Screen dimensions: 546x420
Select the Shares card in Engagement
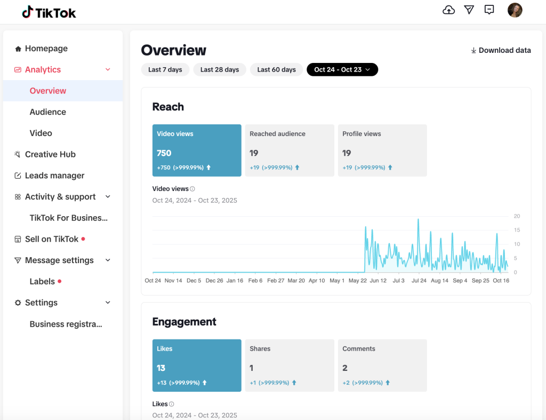tap(290, 365)
